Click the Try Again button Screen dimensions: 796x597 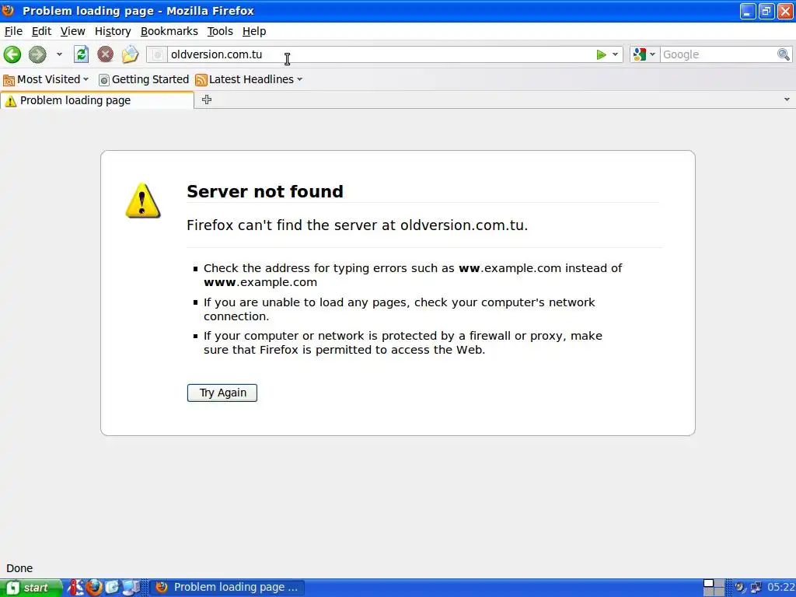[x=222, y=393]
